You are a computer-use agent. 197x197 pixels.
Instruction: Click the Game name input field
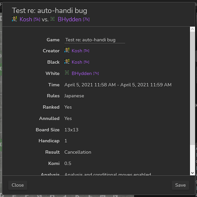pos(95,40)
